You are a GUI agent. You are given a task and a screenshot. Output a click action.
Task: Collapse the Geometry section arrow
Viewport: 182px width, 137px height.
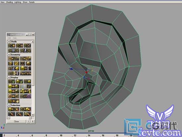(9, 54)
